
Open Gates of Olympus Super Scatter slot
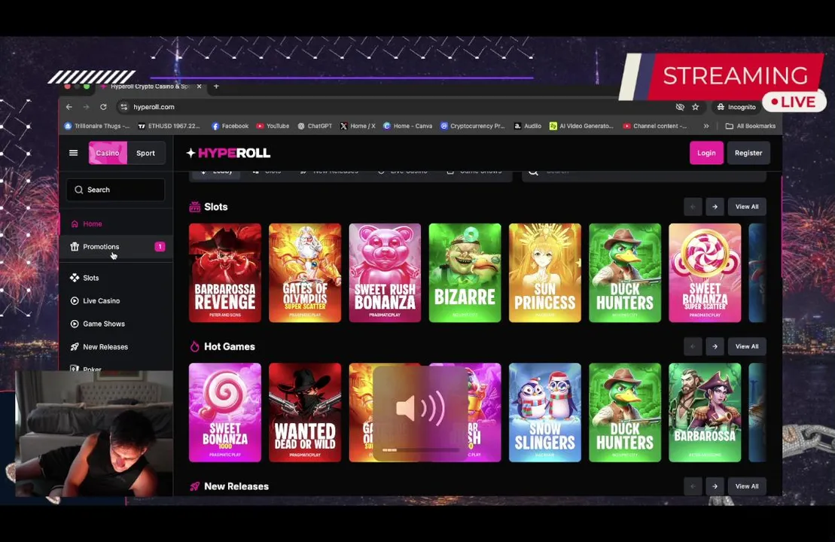coord(305,273)
